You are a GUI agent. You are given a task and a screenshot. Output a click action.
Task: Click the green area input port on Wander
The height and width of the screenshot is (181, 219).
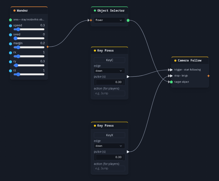pos(11,20)
